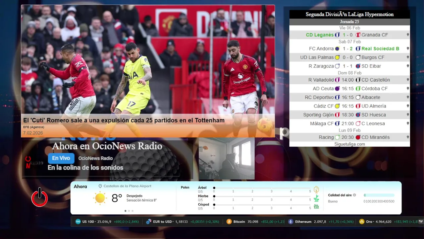Click the Córdoba CF team name

374,89
